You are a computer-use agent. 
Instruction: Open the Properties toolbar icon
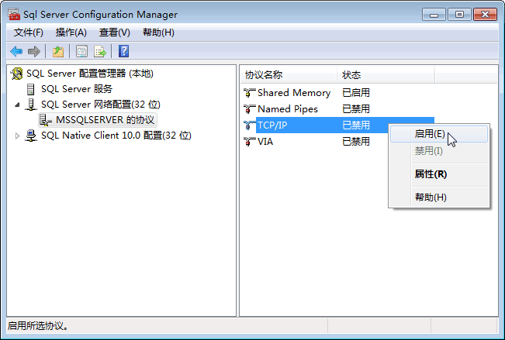pyautogui.click(x=81, y=51)
